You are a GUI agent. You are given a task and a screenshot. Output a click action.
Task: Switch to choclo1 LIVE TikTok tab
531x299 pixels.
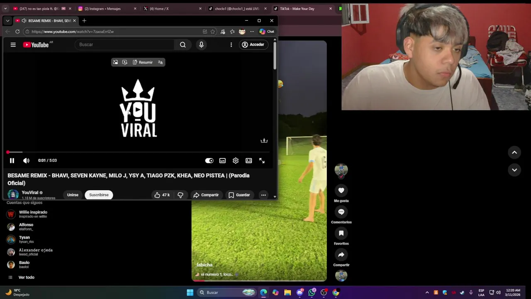coord(238,8)
